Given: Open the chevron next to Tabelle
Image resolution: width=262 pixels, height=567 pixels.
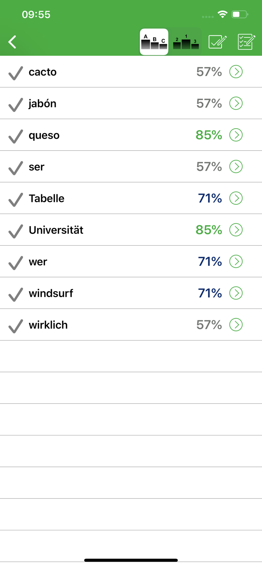Looking at the screenshot, I should coord(236,198).
